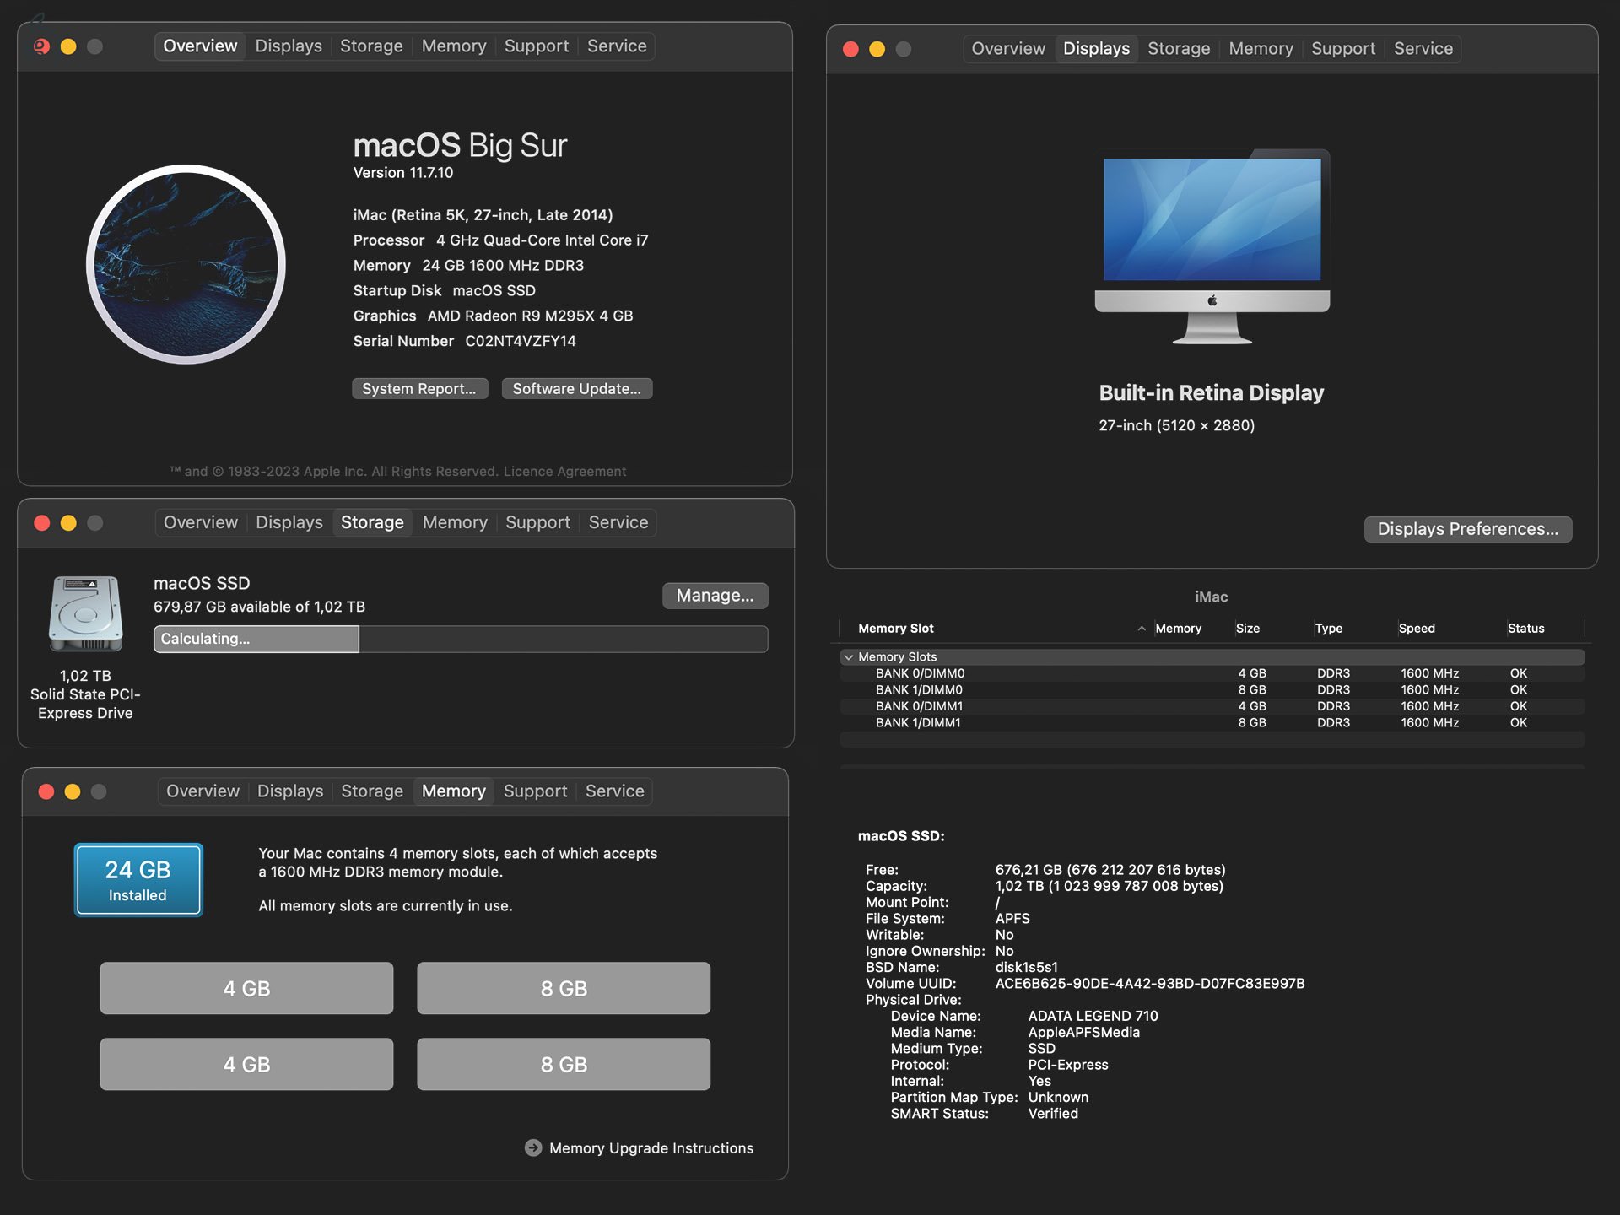Collapse the Memory Slots tree
Screen dimensions: 1620x1215
tap(847, 656)
